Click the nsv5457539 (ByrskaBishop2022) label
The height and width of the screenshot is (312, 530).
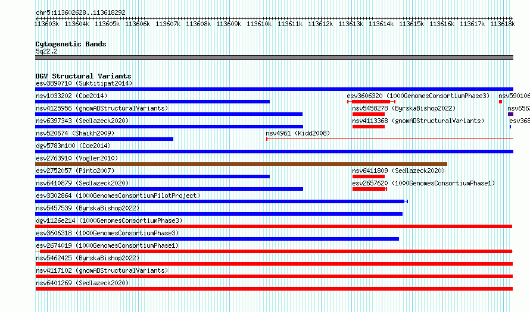pos(88,208)
